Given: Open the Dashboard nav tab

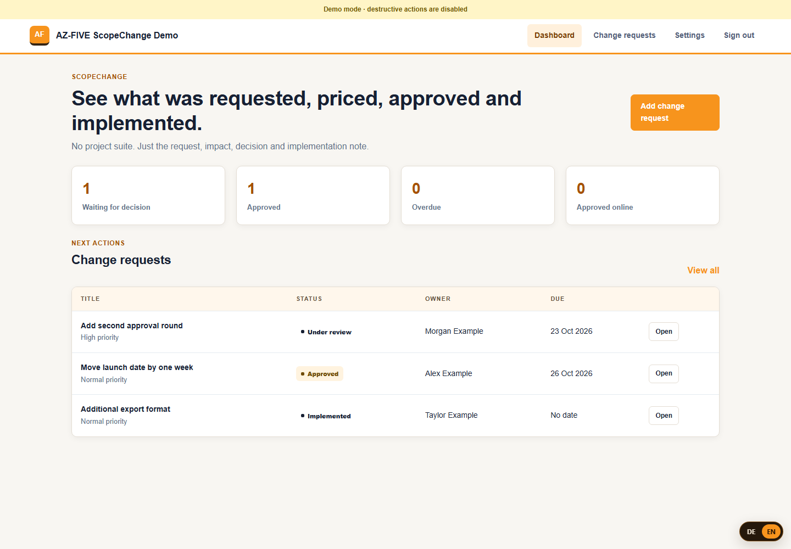Looking at the screenshot, I should tap(554, 35).
